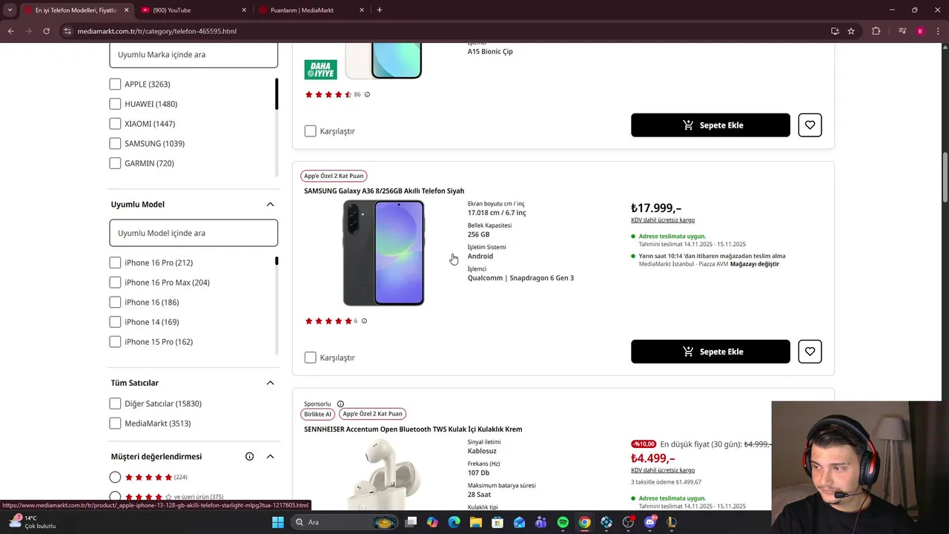The image size is (949, 534).
Task: Collapse the Müşteri değerlendirmesi section chevron
Action: pos(270,457)
